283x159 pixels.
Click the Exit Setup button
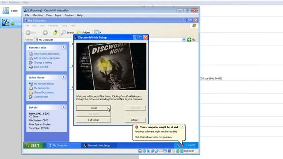[x=93, y=120]
